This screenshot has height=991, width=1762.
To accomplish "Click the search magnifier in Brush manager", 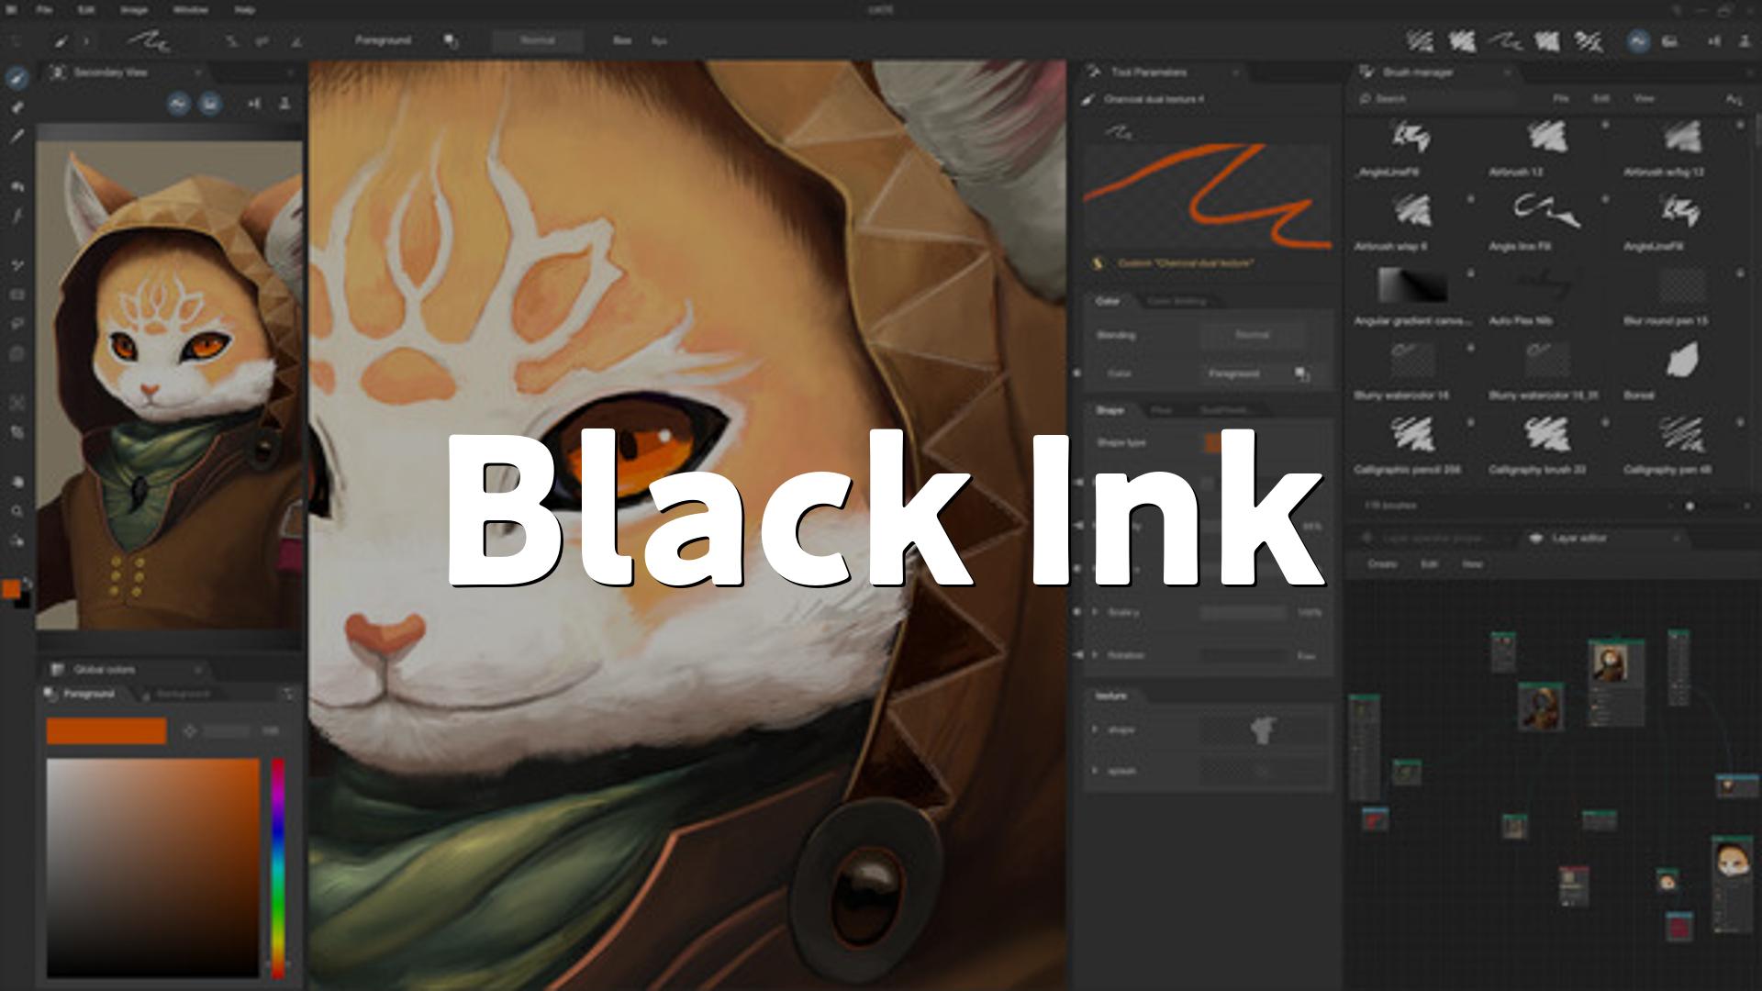I will (x=1366, y=98).
